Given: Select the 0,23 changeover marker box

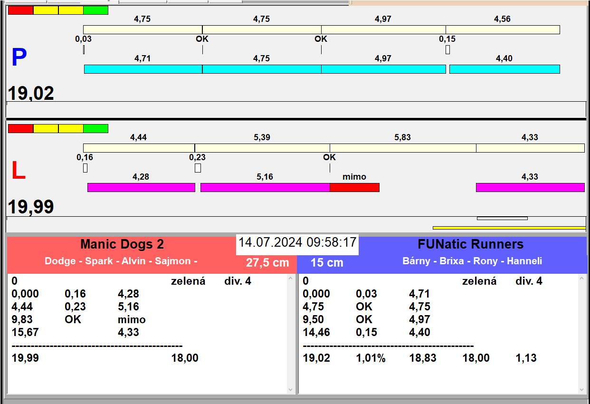Looking at the screenshot, I should tap(198, 168).
